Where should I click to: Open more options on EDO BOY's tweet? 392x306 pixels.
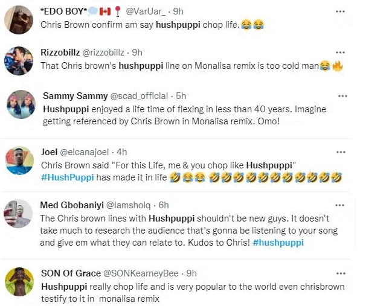click(x=340, y=11)
